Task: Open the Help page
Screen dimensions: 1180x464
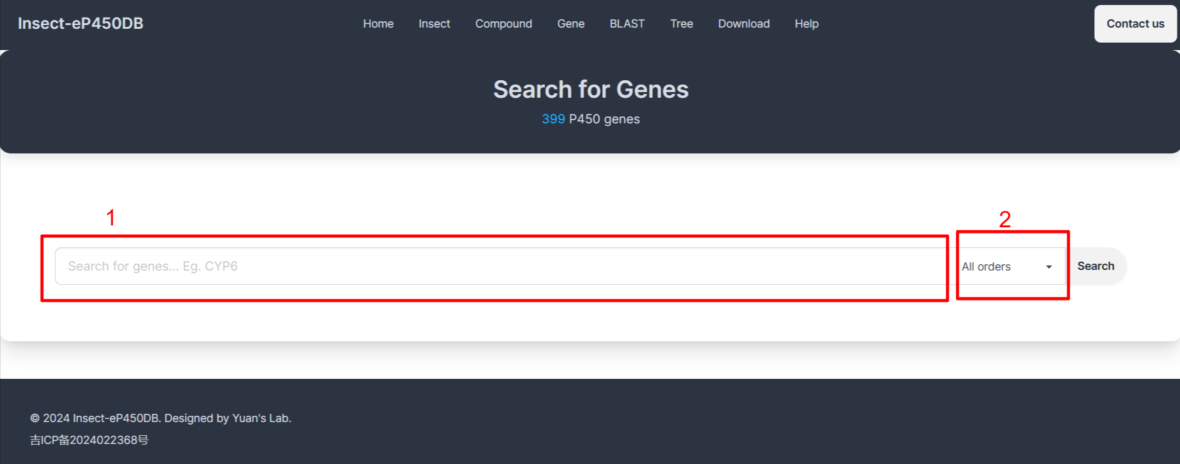Action: pyautogui.click(x=807, y=24)
